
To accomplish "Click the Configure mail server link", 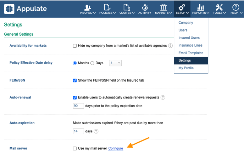I will point(116,148).
